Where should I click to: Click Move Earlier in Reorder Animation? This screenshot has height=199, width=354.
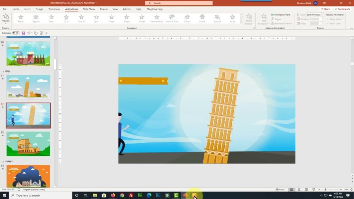(334, 19)
